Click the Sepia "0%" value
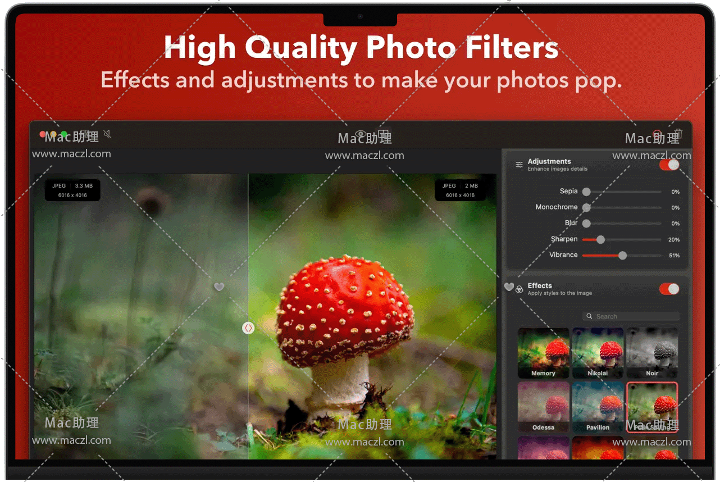This screenshot has height=482, width=720. pyautogui.click(x=676, y=192)
